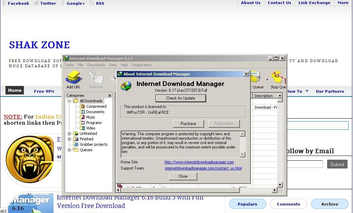Click the Facebook link at top
This screenshot has height=213, width=353.
18,3
